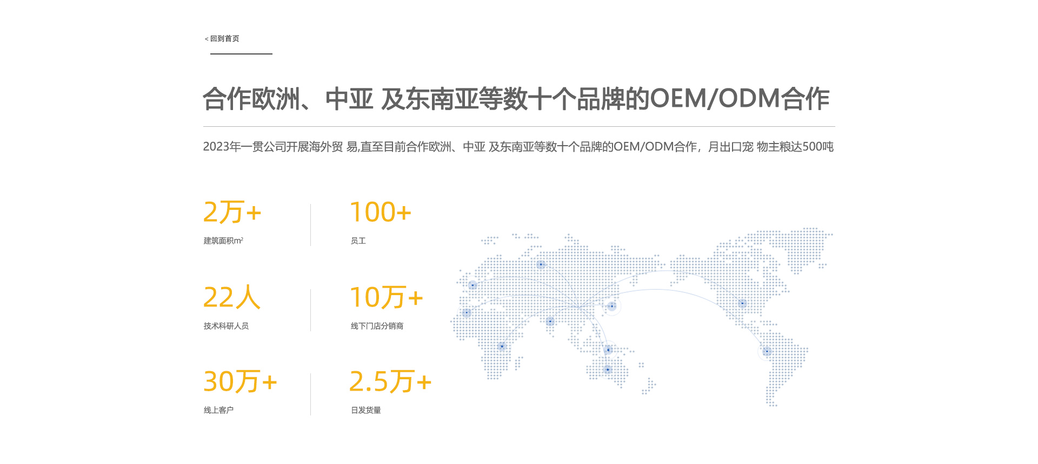Image resolution: width=1038 pixels, height=464 pixels.
Task: Click the 100+ employee count figure
Action: tap(380, 212)
